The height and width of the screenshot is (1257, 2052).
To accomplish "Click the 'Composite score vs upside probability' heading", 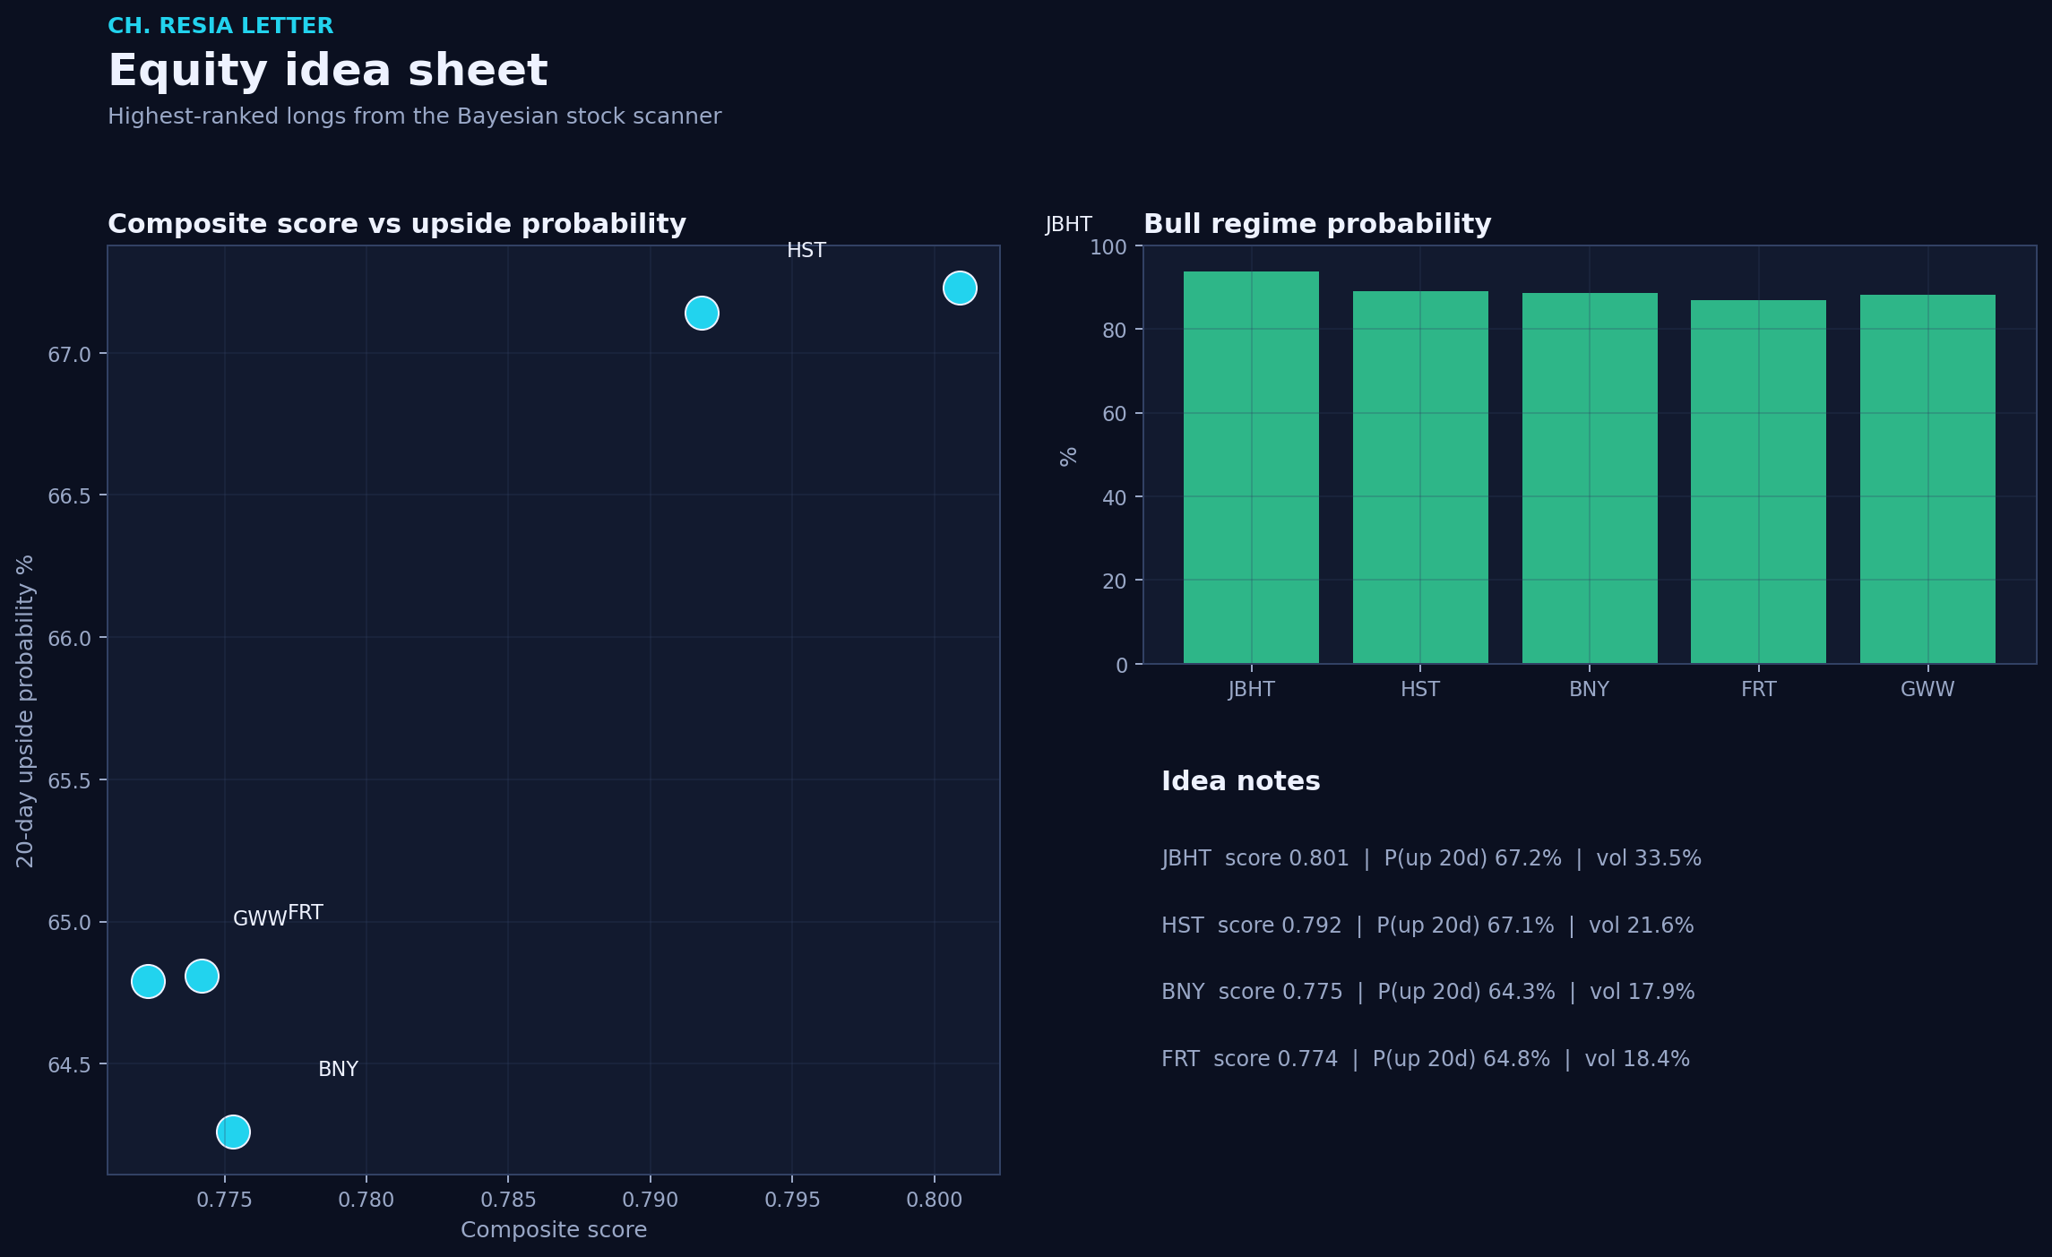I will [397, 224].
